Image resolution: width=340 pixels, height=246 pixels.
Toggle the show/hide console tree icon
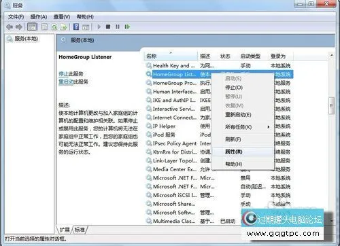32,27
